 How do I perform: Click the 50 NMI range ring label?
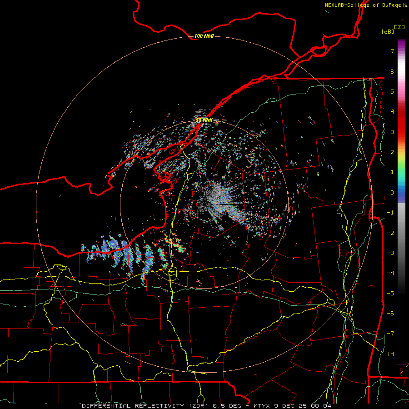pos(204,120)
